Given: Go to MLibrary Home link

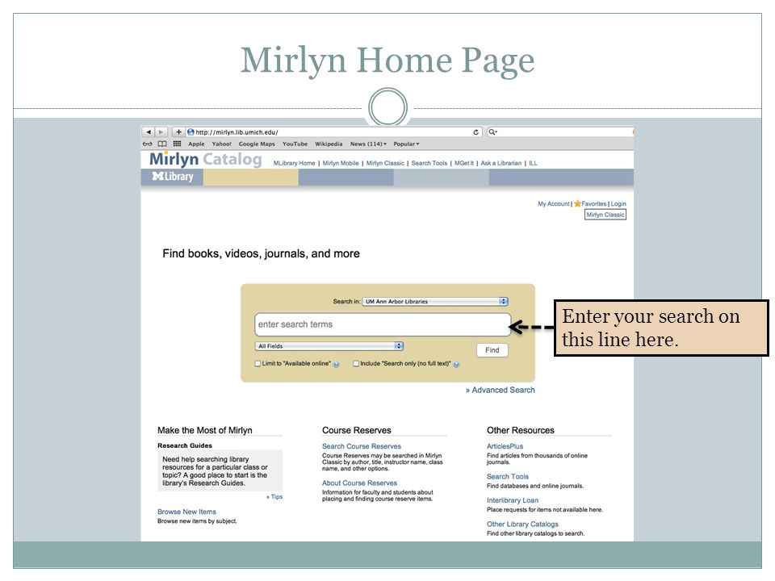Looking at the screenshot, I should click(x=294, y=163).
